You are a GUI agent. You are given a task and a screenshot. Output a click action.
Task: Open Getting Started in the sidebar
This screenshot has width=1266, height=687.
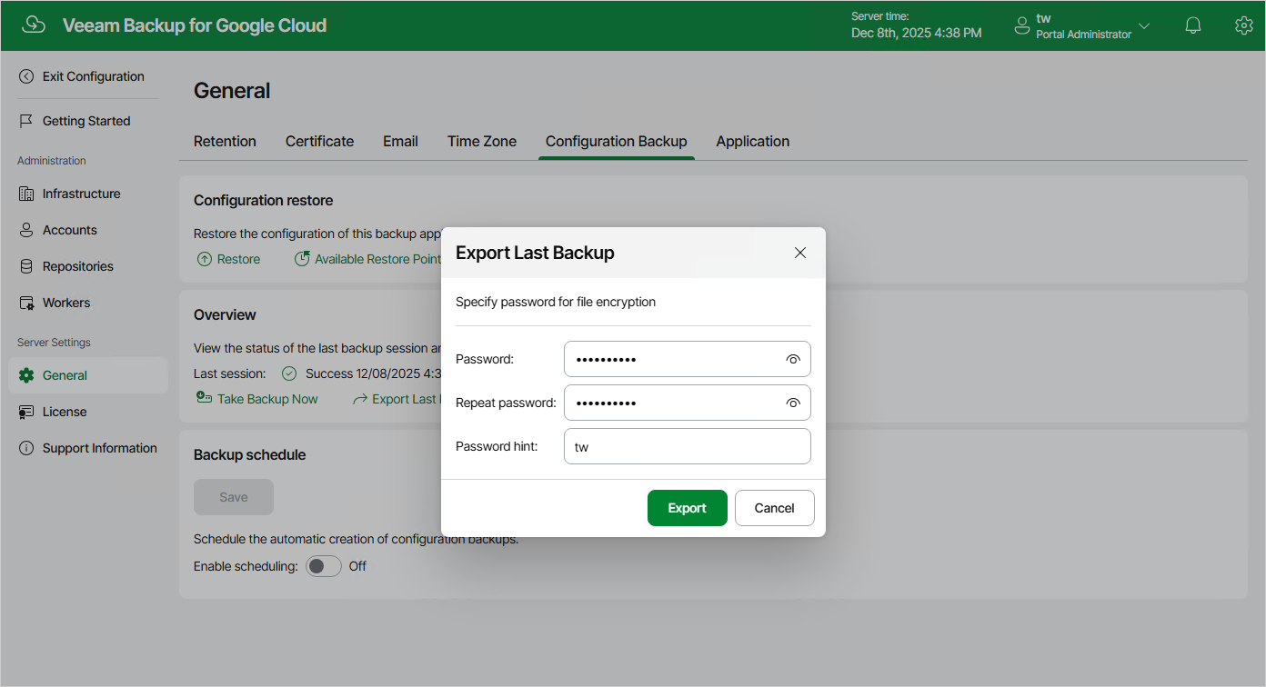88,121
